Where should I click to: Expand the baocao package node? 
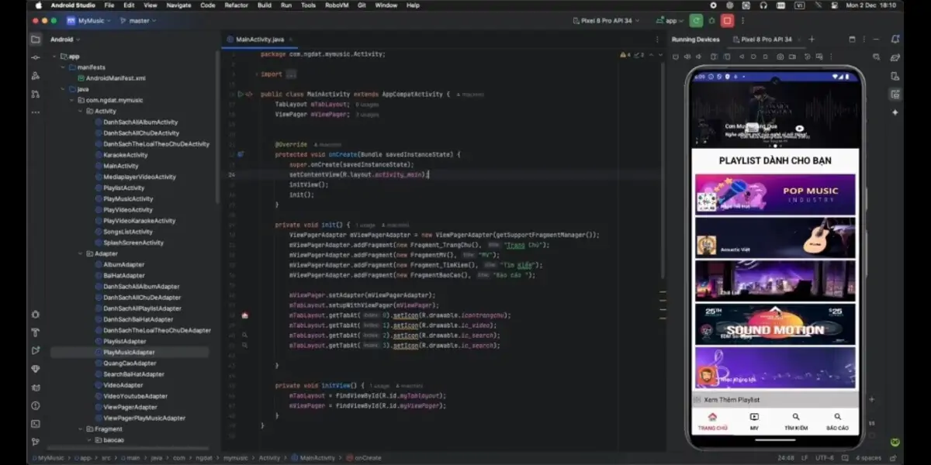[x=89, y=439]
